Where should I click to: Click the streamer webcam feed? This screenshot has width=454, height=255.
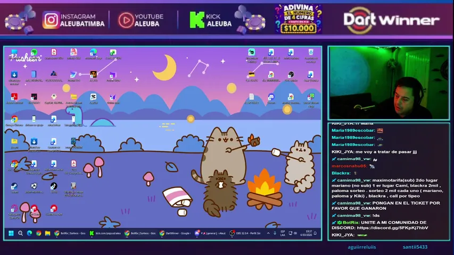pos(389,83)
